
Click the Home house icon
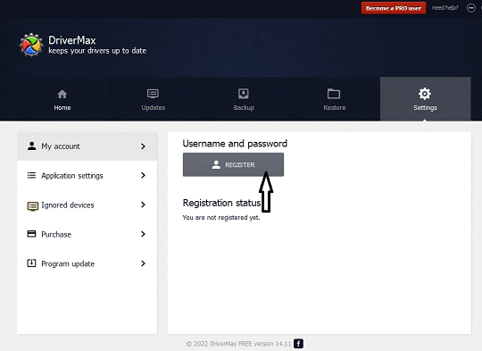(x=62, y=94)
